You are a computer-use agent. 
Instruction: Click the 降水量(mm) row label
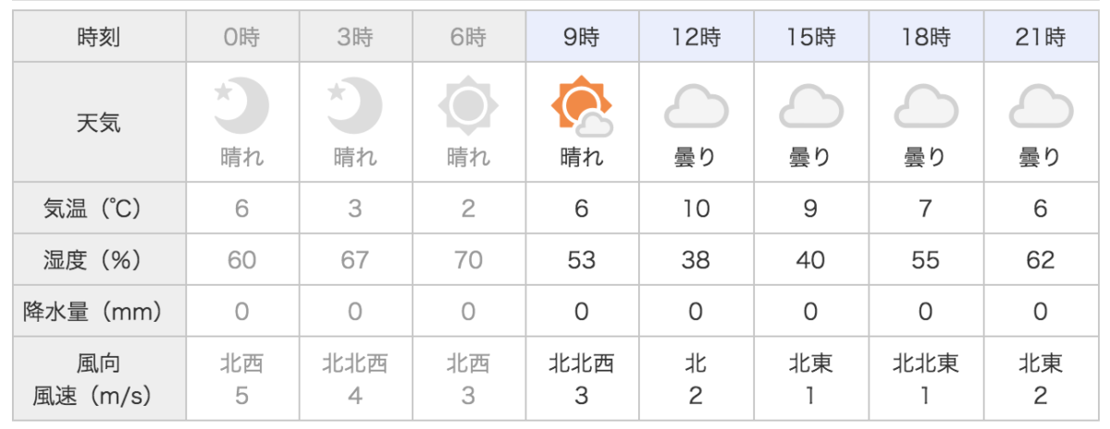click(x=98, y=313)
